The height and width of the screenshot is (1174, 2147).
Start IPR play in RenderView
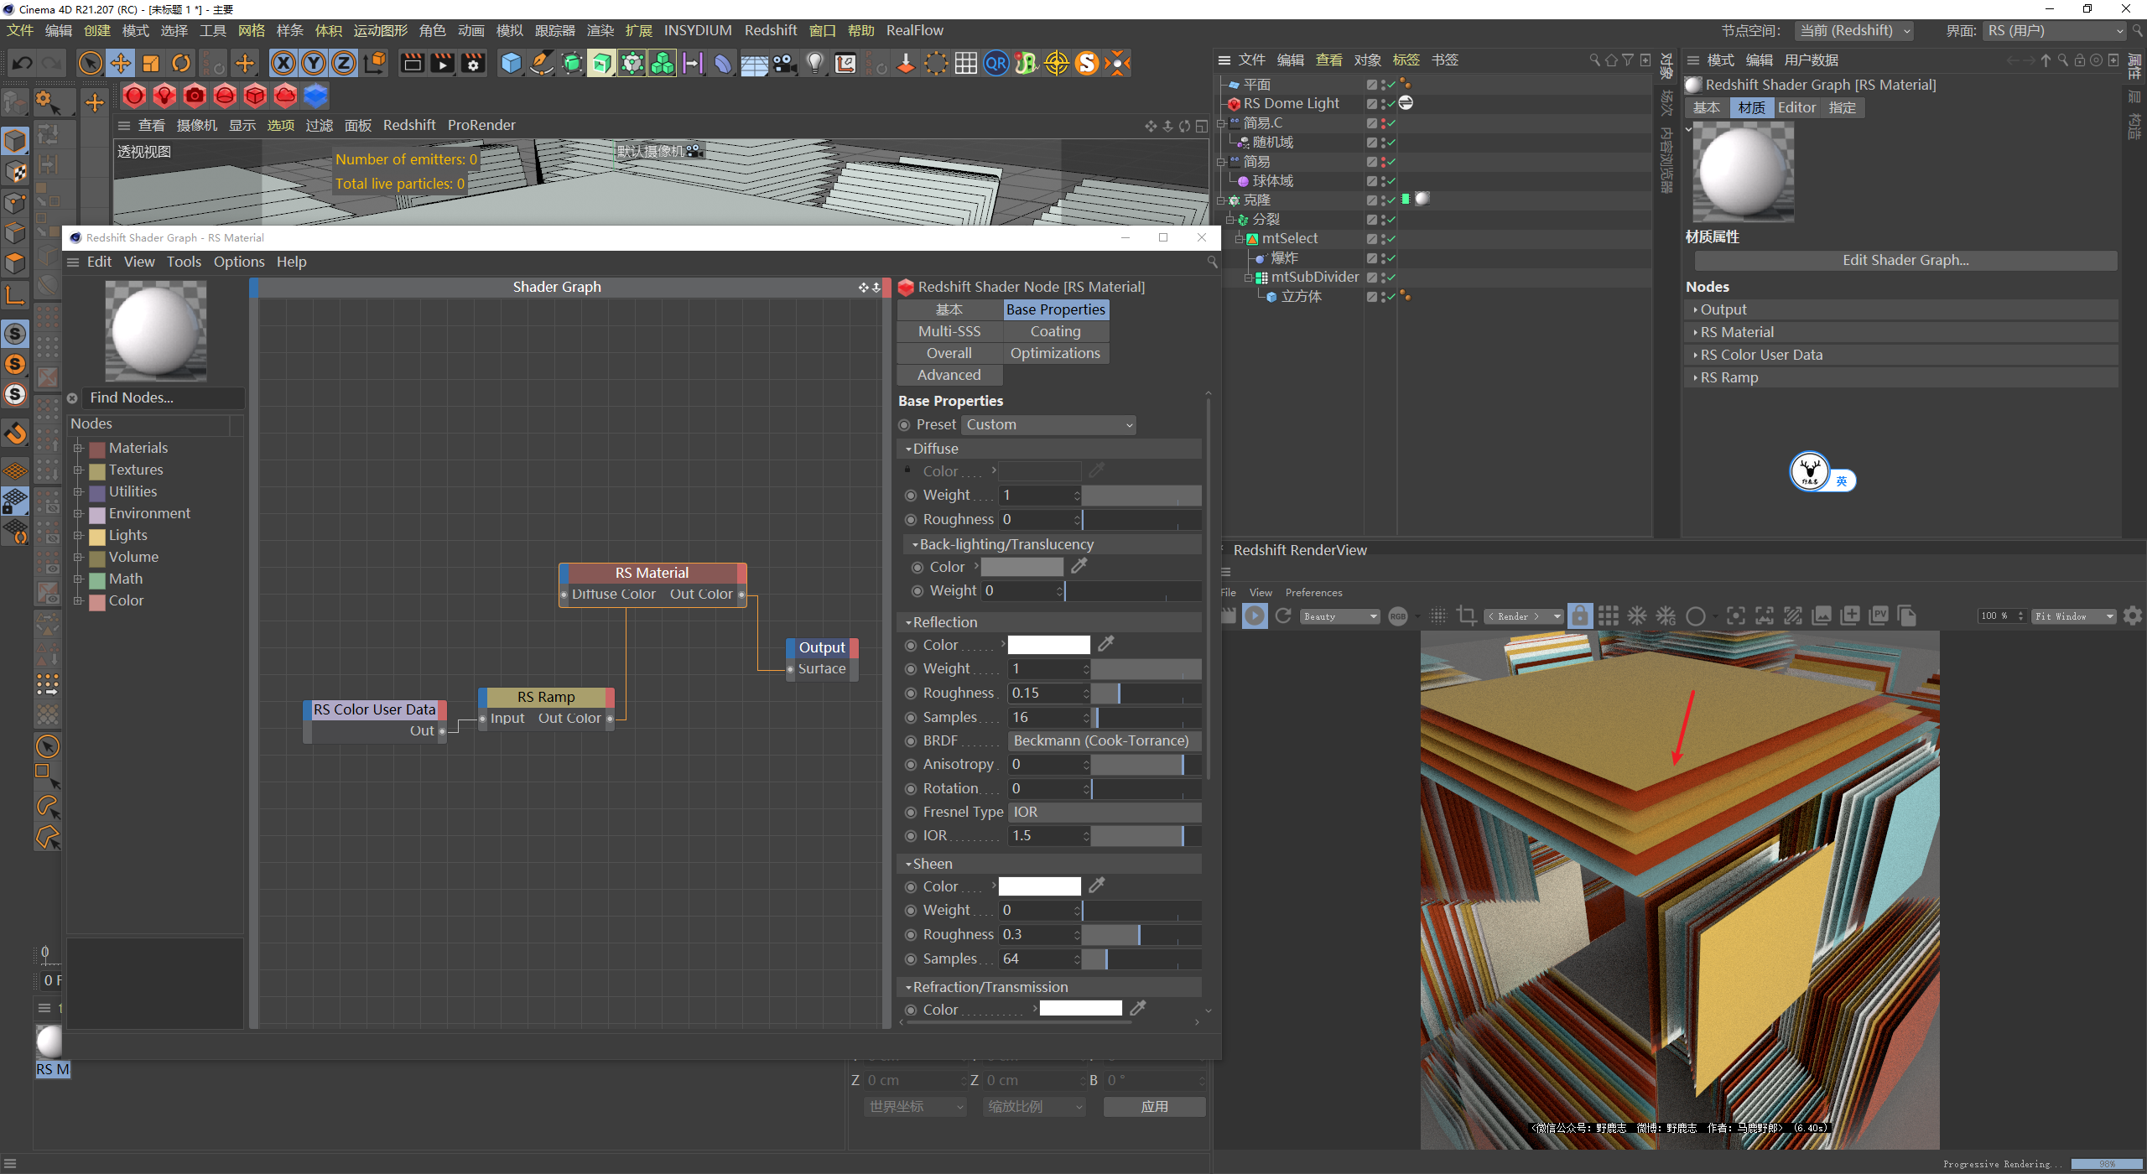[x=1255, y=616]
